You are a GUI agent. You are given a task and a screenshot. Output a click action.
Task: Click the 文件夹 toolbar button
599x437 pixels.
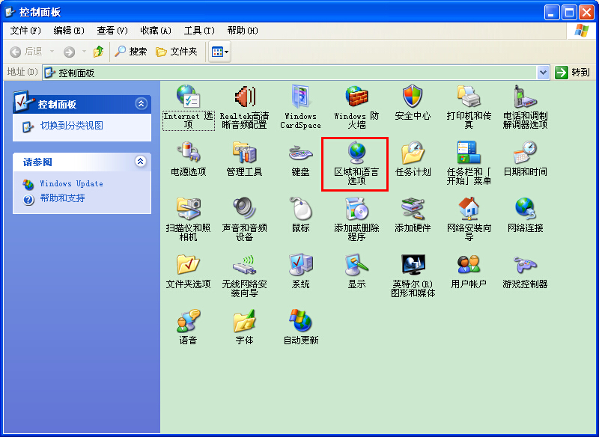point(177,52)
